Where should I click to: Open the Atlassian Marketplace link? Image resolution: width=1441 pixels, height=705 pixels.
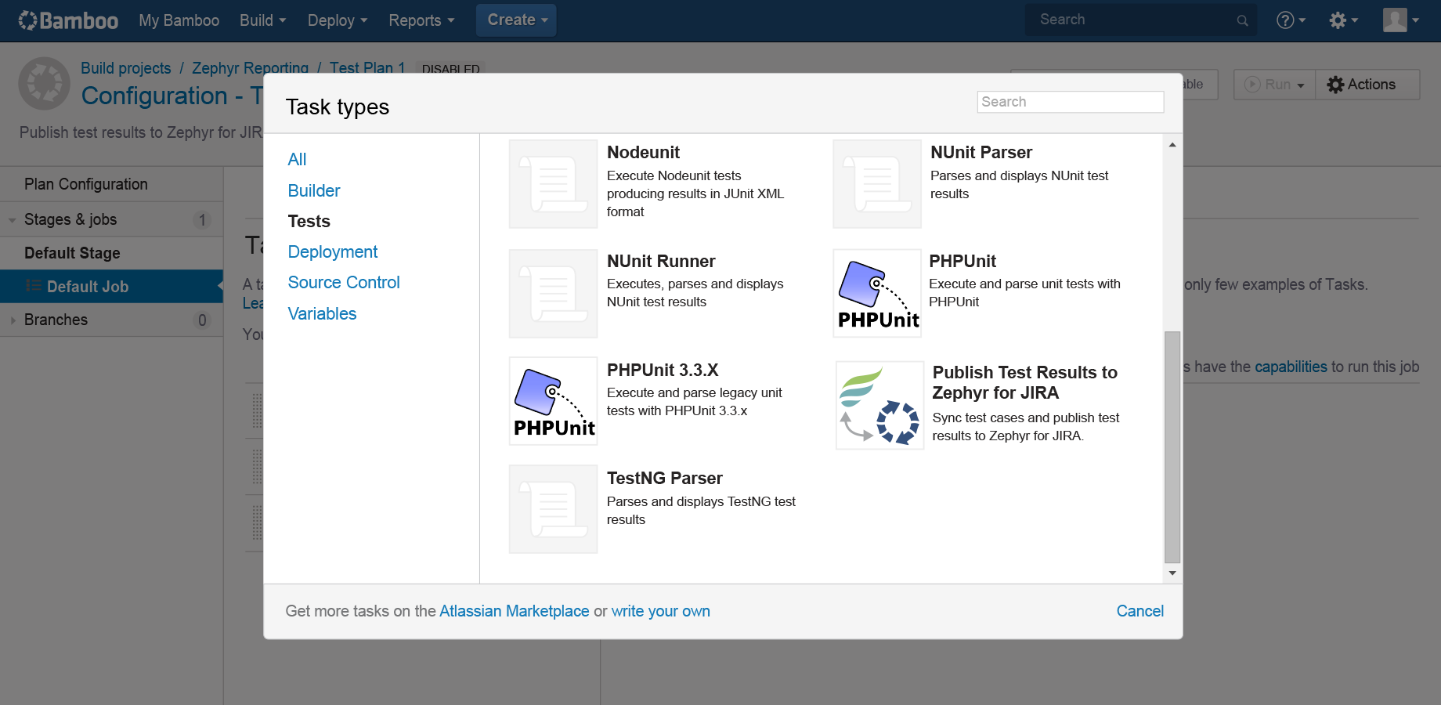514,611
